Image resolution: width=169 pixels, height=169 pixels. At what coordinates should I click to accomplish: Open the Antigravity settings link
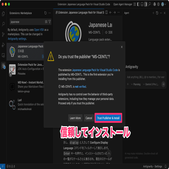click(17, 39)
